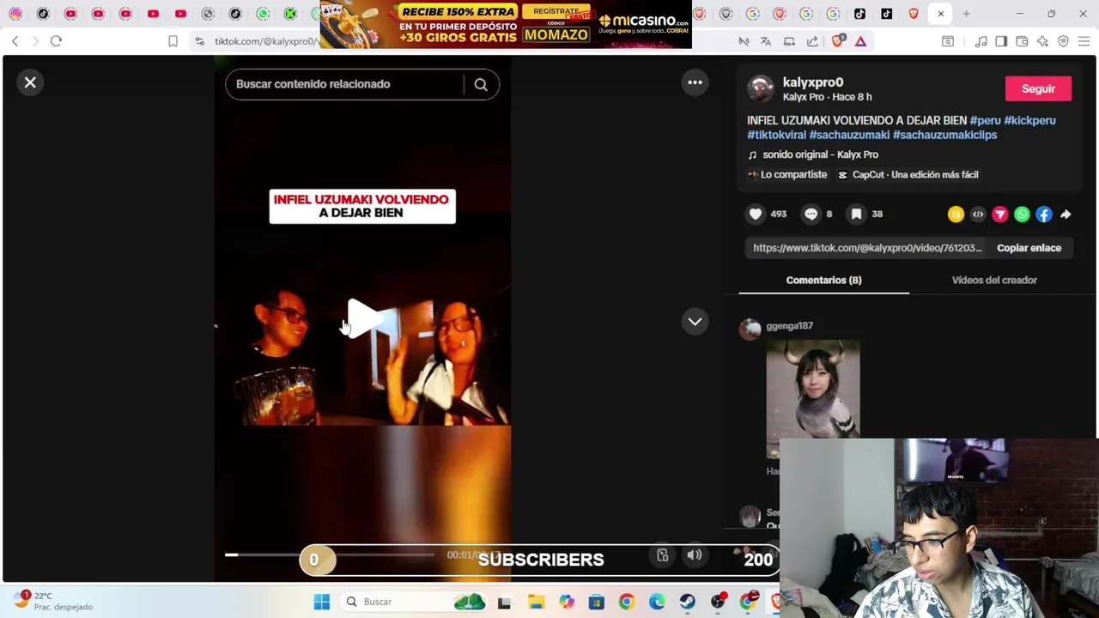Open the #kickperu hashtag
1099x618 pixels.
[x=1029, y=120]
